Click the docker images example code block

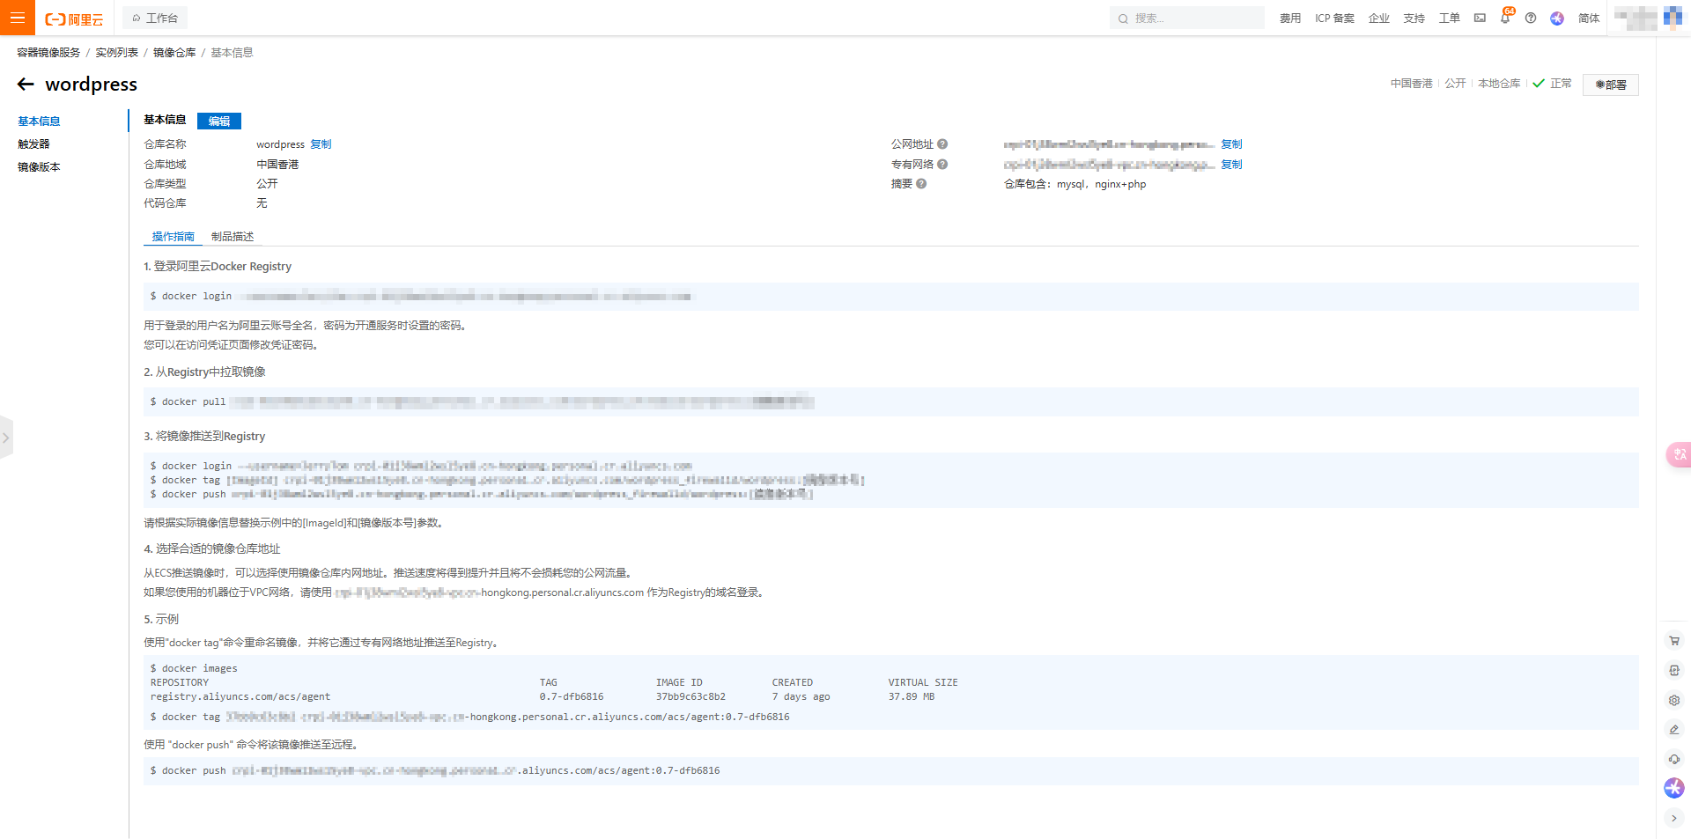coord(891,692)
